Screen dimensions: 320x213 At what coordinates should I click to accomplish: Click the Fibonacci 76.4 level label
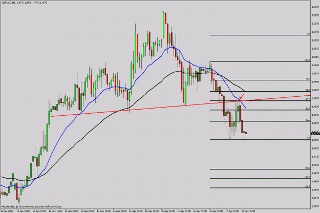point(308,79)
